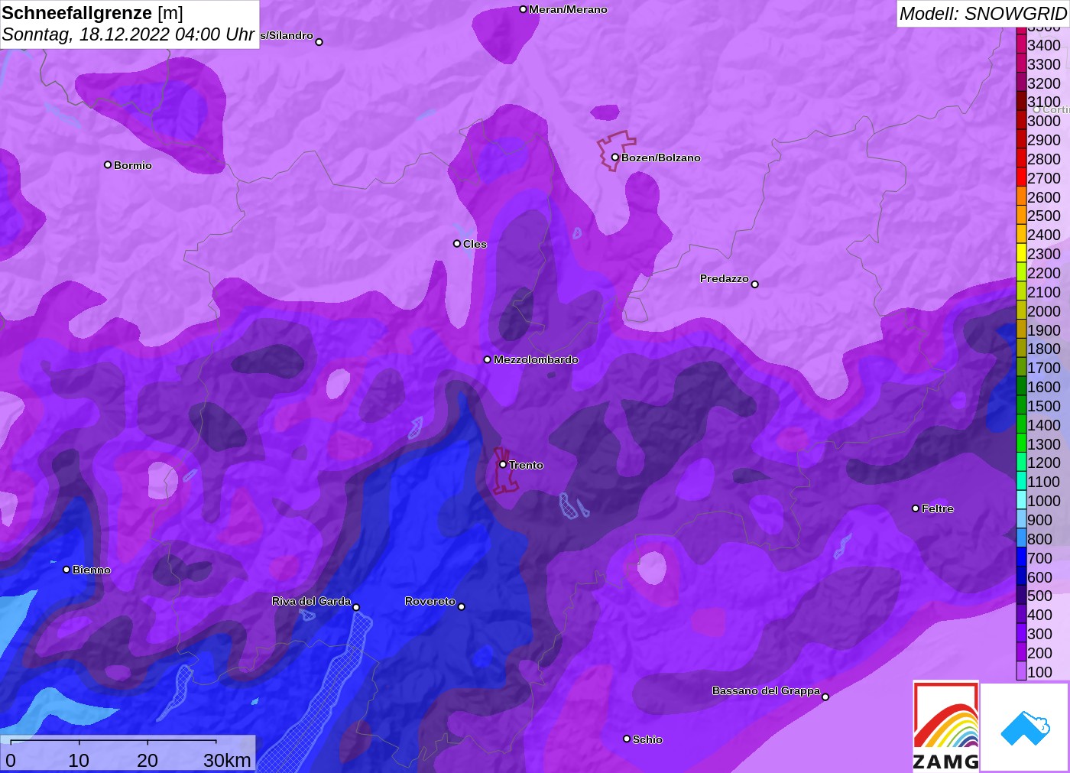Screen dimensions: 1070x773
Task: Click the legend value 900
Action: click(1040, 520)
